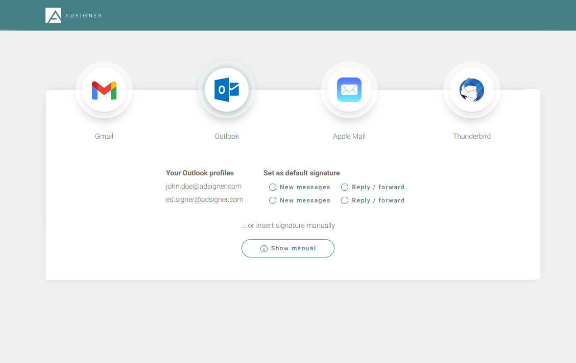Viewport: 576px width, 363px height.
Task: Open the Show manual button
Action: click(288, 248)
